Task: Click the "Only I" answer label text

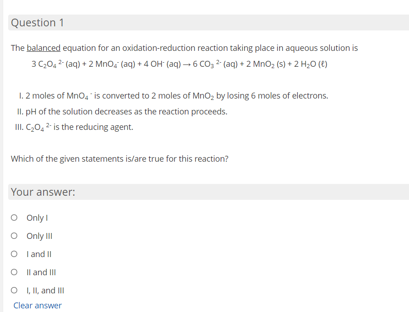Action: click(x=36, y=218)
